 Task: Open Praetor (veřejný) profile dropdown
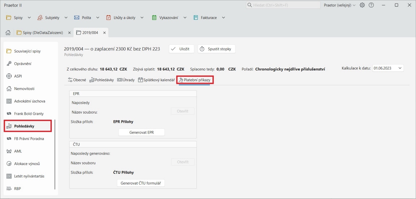pos(340,5)
